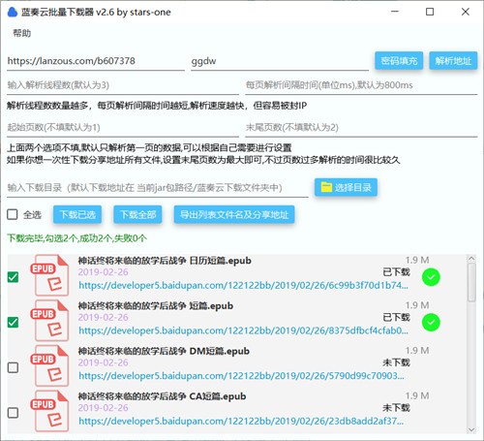Screen dimensions: 484x441
Task: Check the DM短篇.epub file checkbox
Action: 13,367
